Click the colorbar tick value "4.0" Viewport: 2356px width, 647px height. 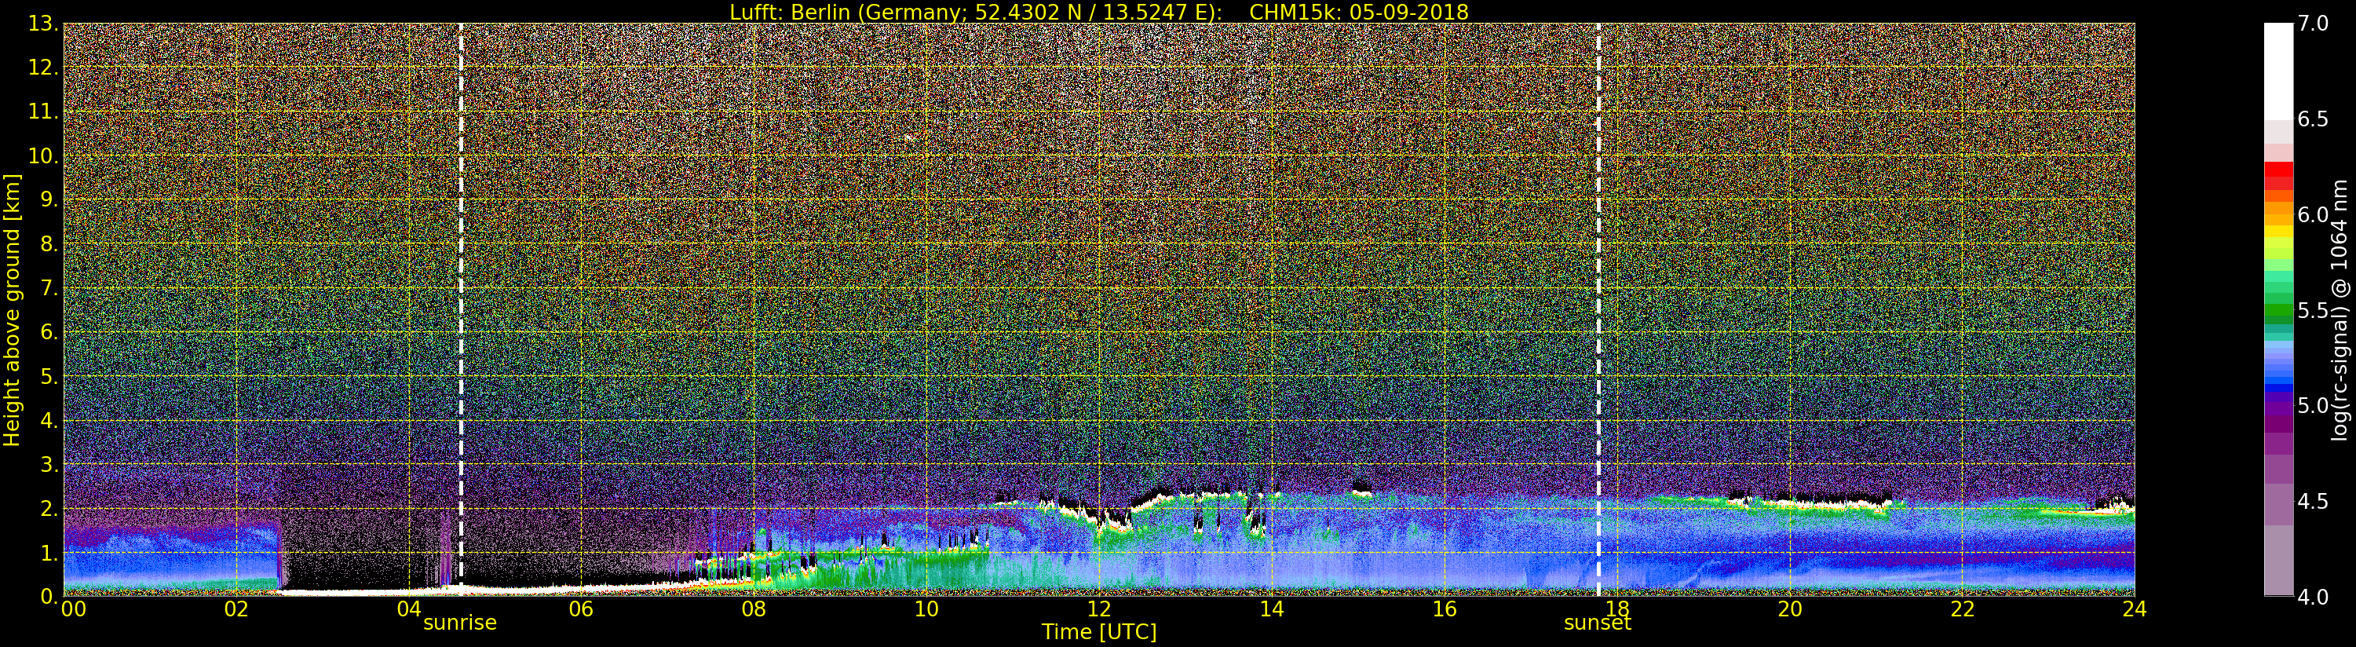[x=2313, y=597]
